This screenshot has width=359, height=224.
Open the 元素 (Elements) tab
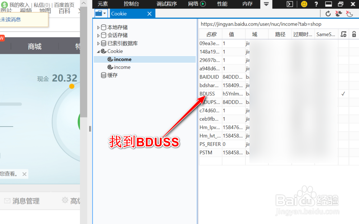click(x=103, y=4)
